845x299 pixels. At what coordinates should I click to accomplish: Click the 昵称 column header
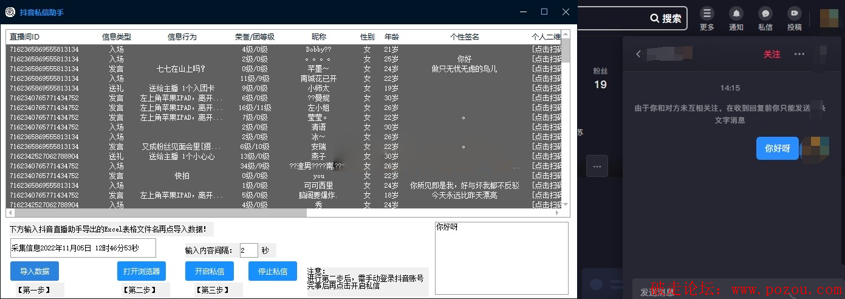tap(318, 37)
